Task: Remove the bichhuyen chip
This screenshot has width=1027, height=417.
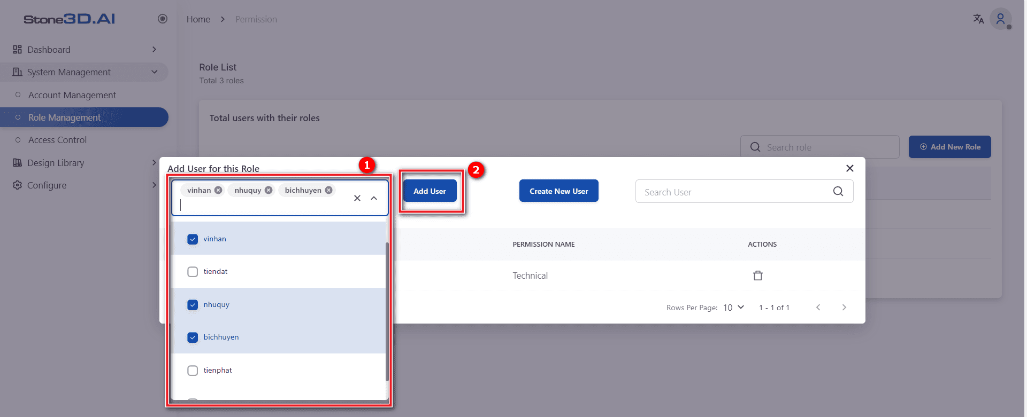Action: click(329, 190)
